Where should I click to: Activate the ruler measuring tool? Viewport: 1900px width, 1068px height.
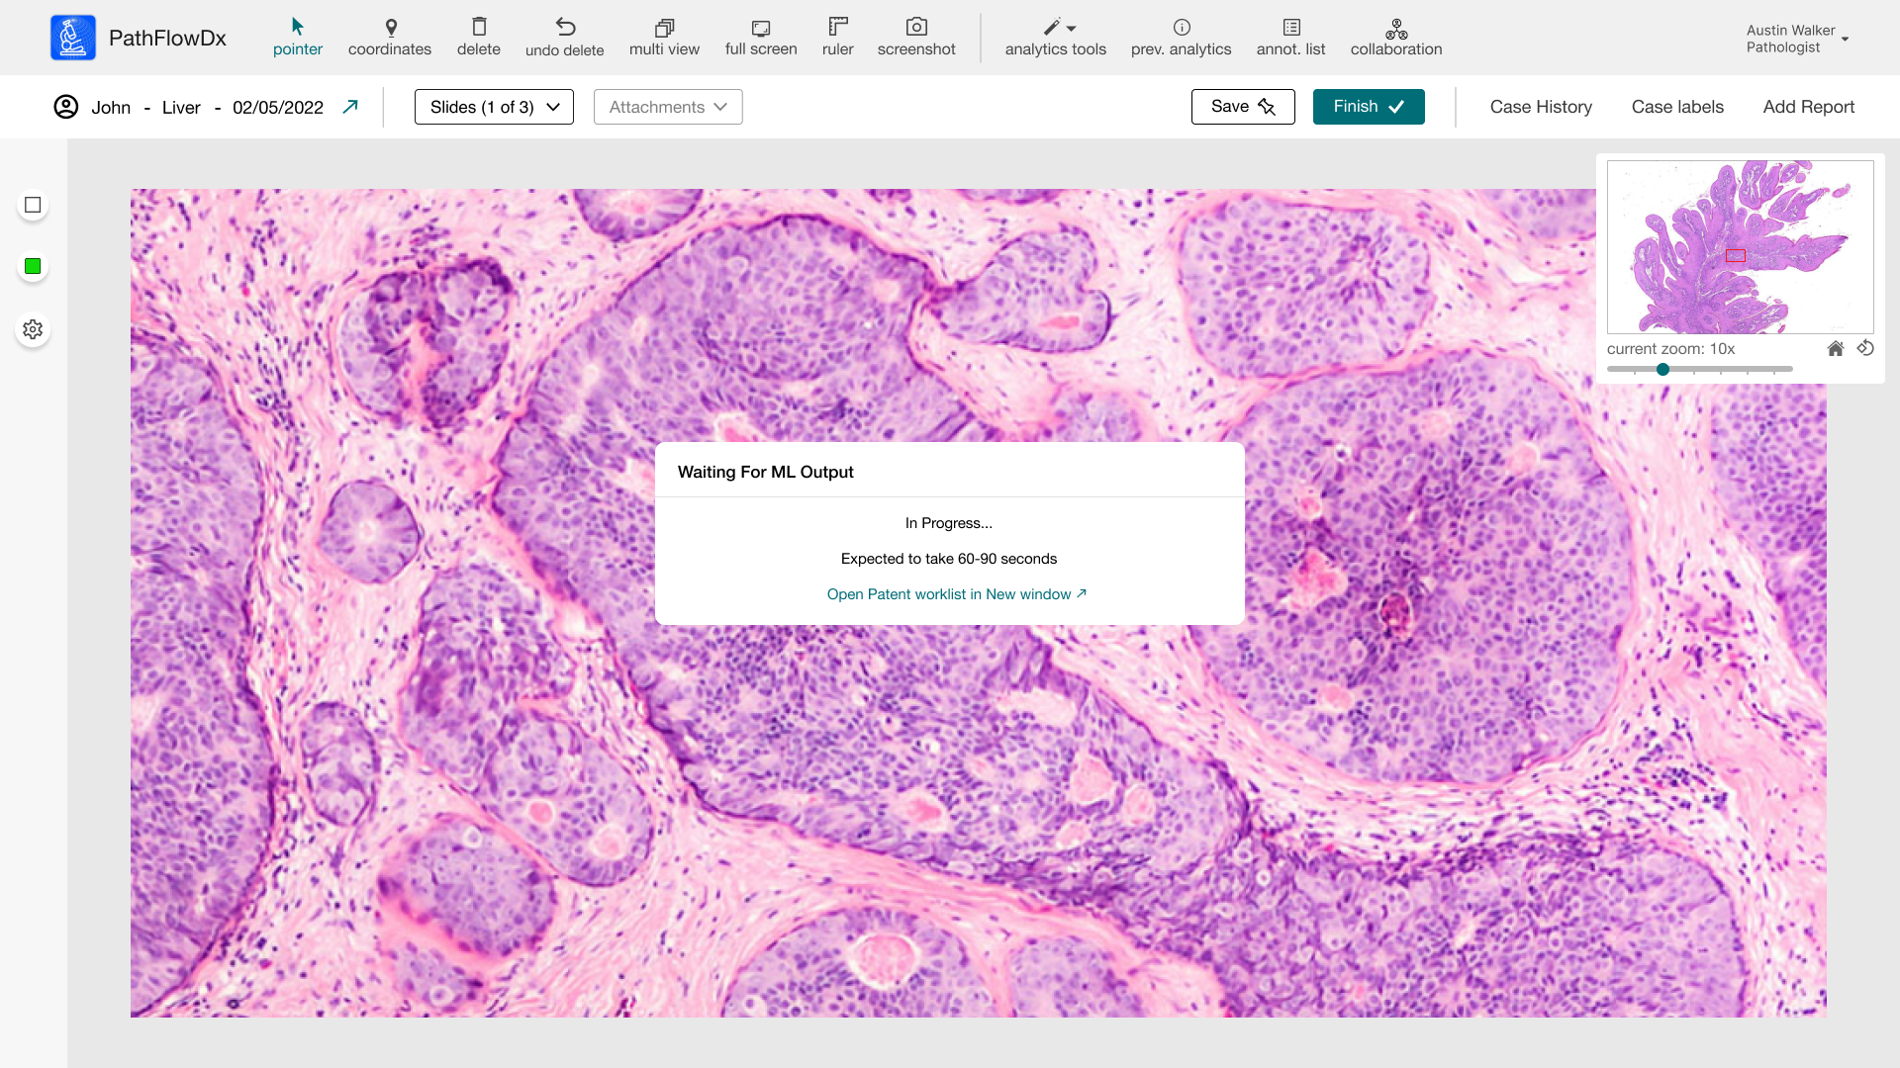837,37
